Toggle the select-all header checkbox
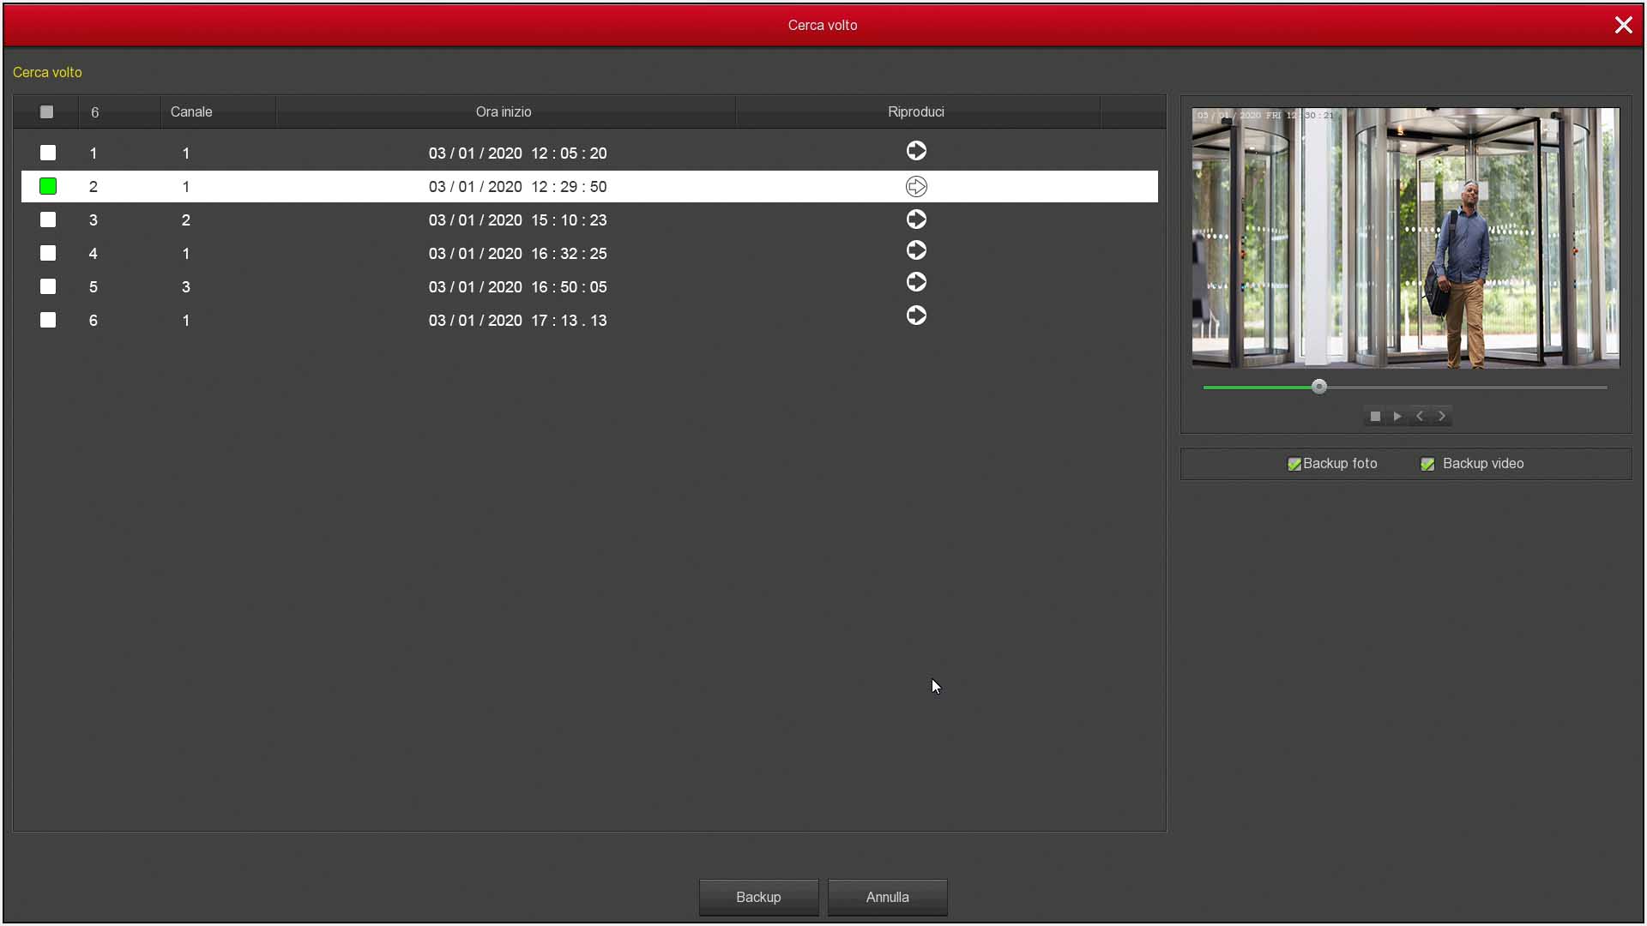 46,112
